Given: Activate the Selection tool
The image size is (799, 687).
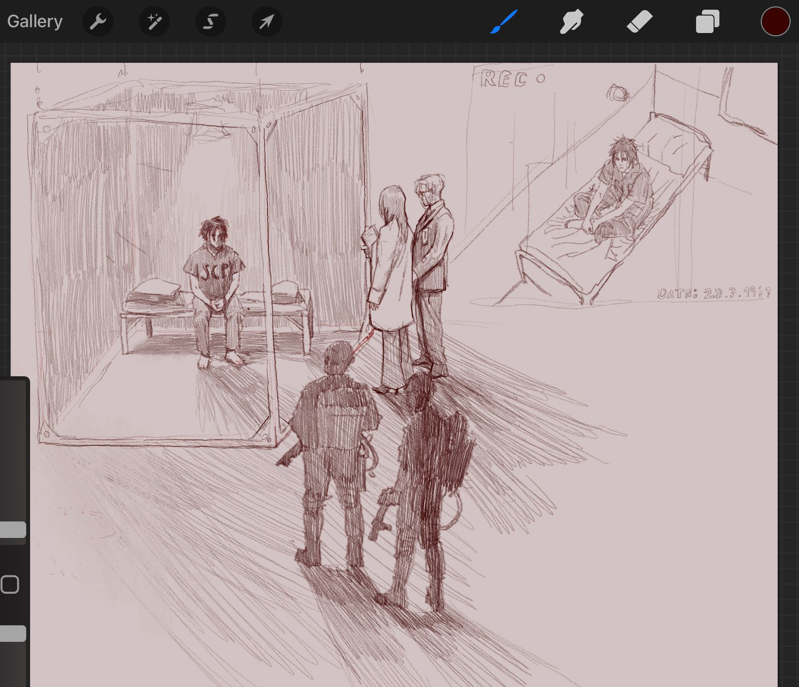Looking at the screenshot, I should (211, 22).
